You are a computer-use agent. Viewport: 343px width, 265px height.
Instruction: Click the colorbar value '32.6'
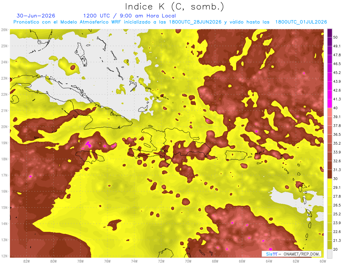click(x=337, y=161)
